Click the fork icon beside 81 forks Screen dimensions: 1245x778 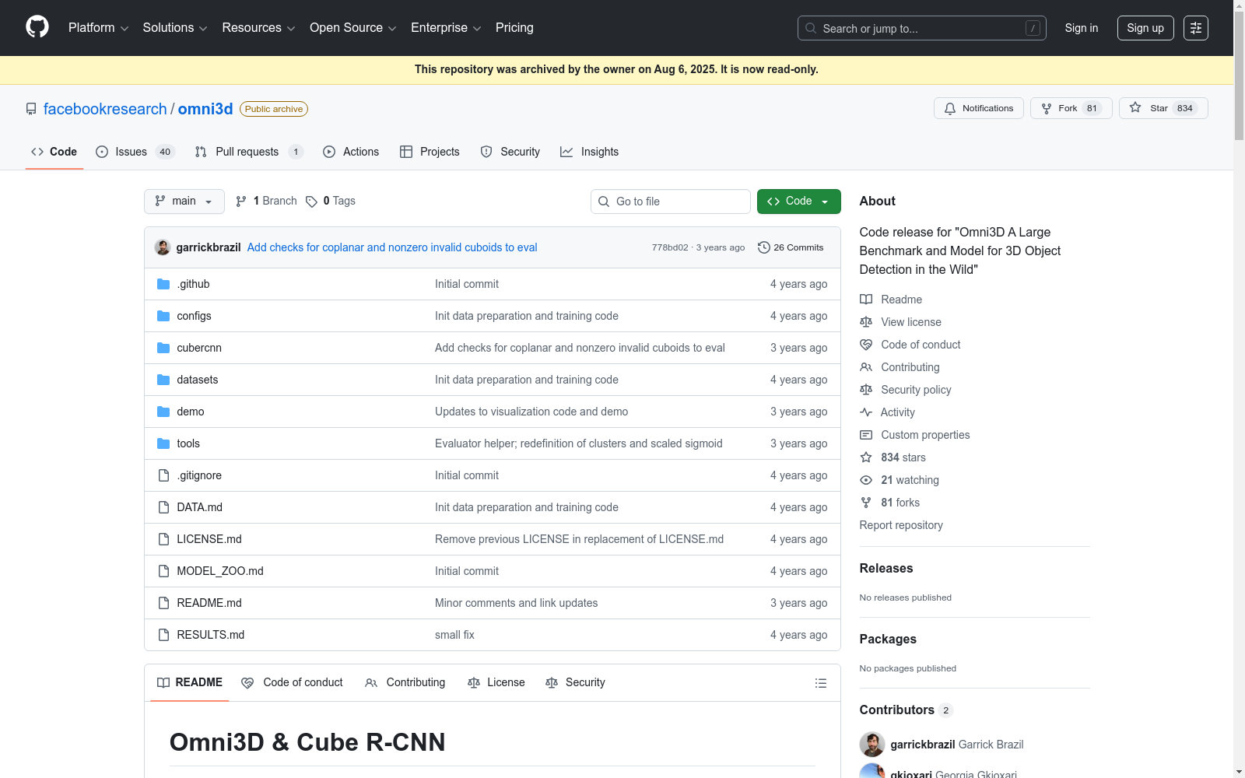[x=866, y=503]
